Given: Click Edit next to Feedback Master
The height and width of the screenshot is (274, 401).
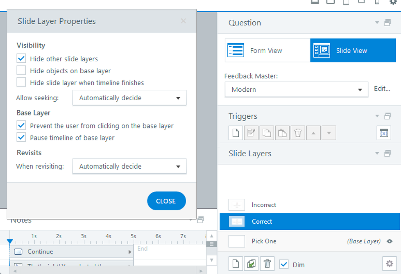Looking at the screenshot, I should point(382,89).
